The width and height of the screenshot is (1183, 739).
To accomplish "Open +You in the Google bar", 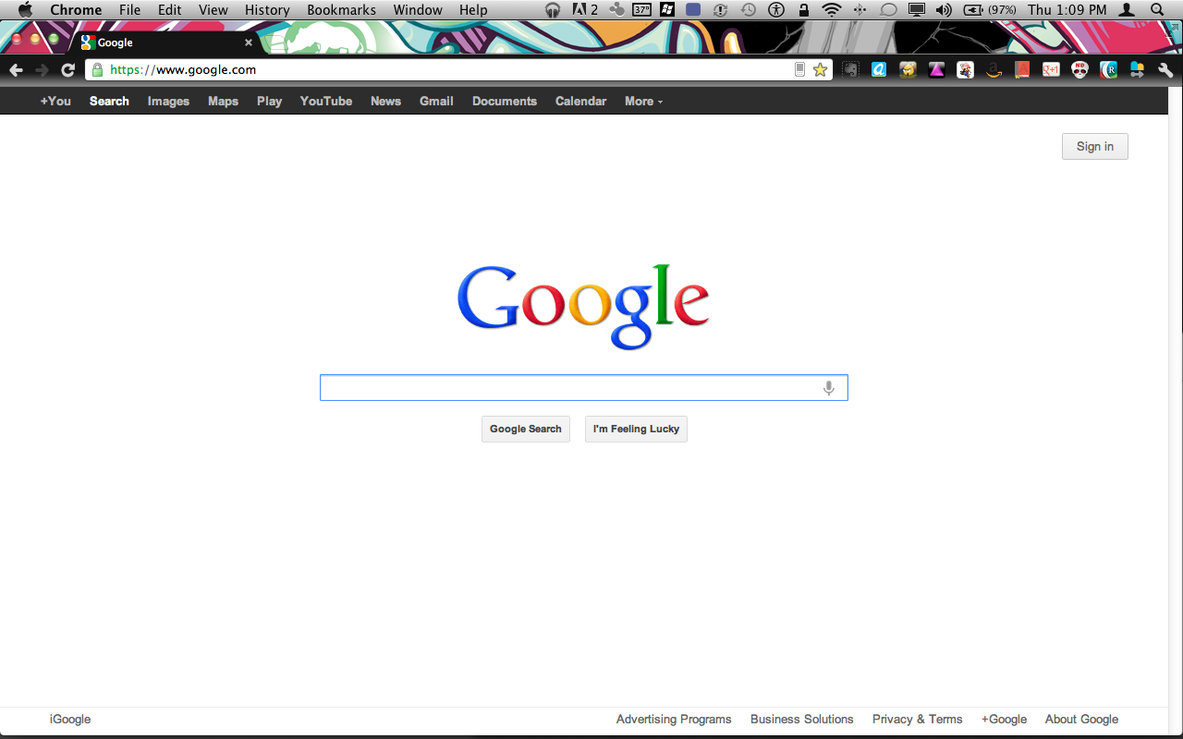I will (x=55, y=102).
